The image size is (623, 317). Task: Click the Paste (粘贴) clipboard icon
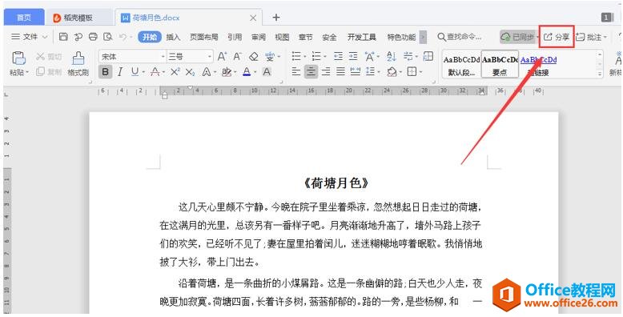point(18,58)
